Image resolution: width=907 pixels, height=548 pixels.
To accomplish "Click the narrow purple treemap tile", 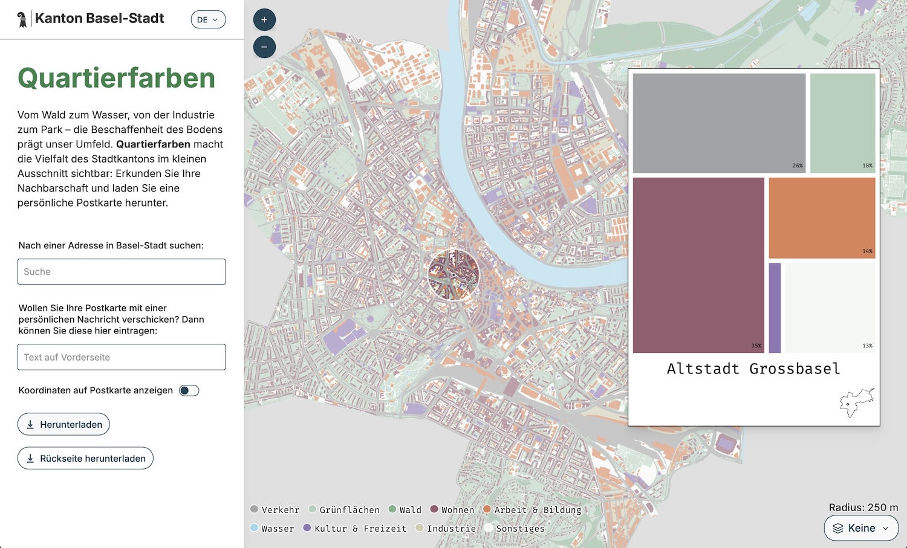I will click(x=775, y=308).
